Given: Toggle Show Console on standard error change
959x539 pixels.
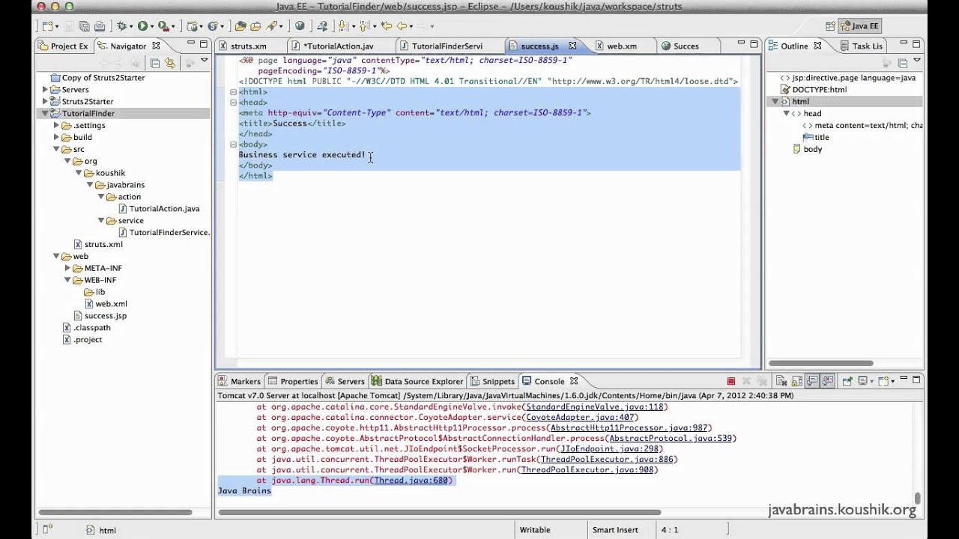Looking at the screenshot, I should click(827, 381).
